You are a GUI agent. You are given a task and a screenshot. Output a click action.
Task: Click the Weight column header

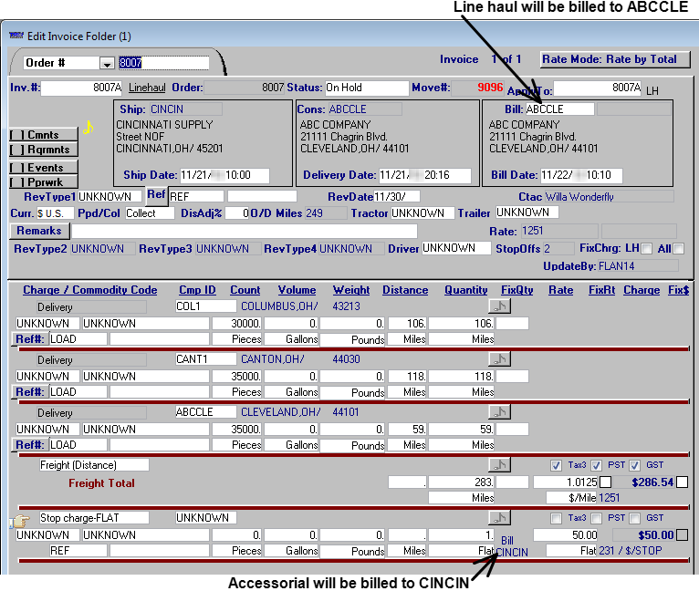point(351,290)
